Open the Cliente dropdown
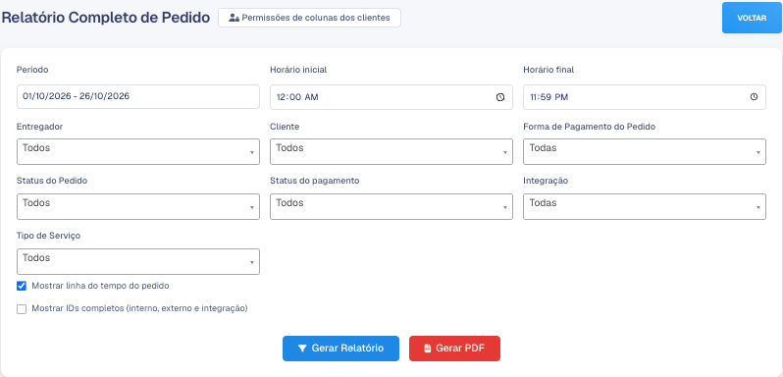The height and width of the screenshot is (377, 783). 391,152
